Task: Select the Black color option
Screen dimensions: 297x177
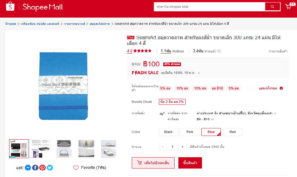Action: [168, 132]
